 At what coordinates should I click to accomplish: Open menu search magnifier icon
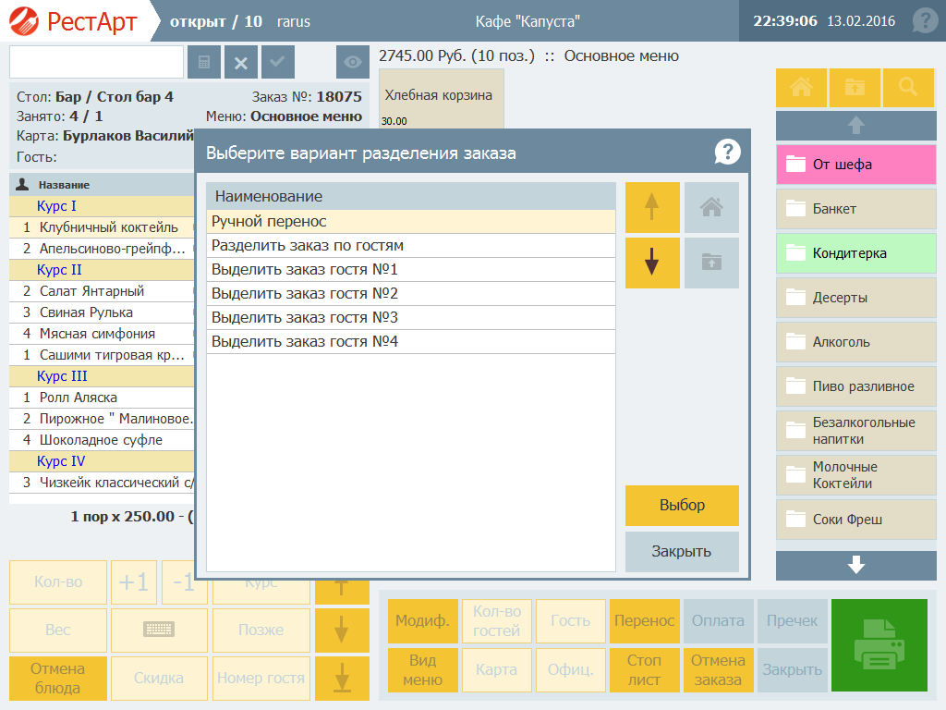[908, 88]
